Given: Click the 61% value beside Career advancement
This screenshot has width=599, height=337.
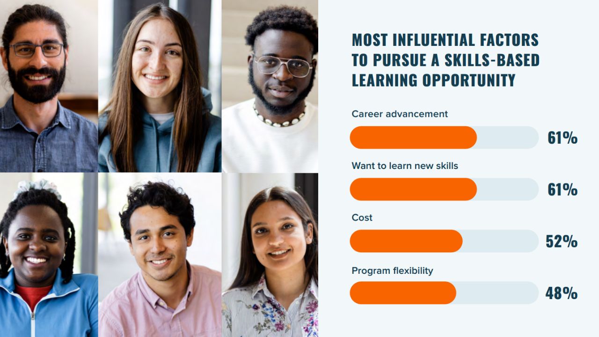Looking at the screenshot, I should (562, 138).
